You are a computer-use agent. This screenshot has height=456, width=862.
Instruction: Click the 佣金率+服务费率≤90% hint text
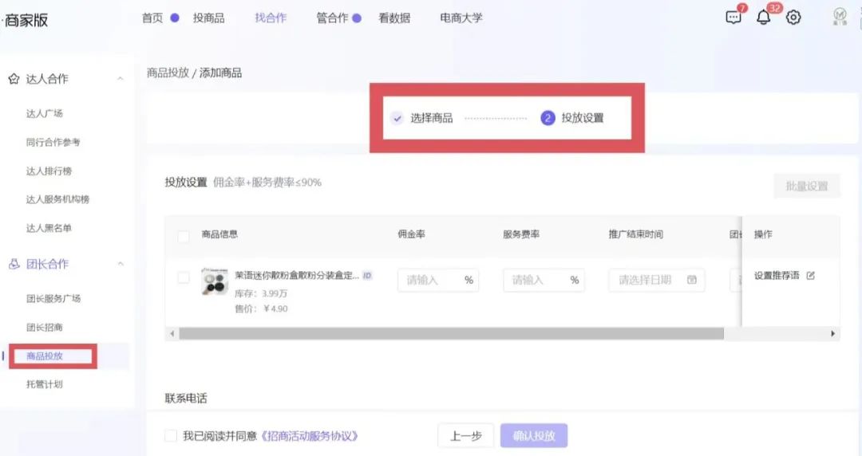267,183
